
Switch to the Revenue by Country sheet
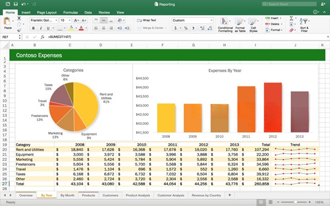206,195
